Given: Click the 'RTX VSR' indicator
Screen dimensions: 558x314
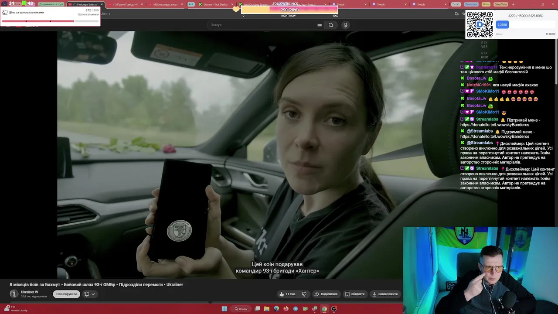Looking at the screenshot, I should click(484, 44).
